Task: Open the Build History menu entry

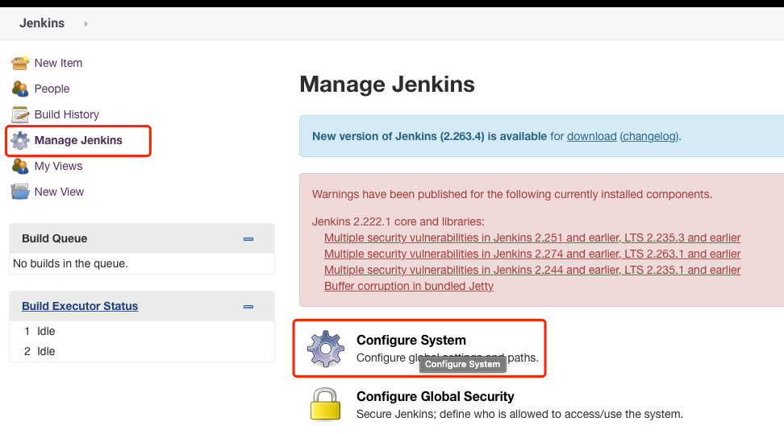Action: pyautogui.click(x=67, y=114)
